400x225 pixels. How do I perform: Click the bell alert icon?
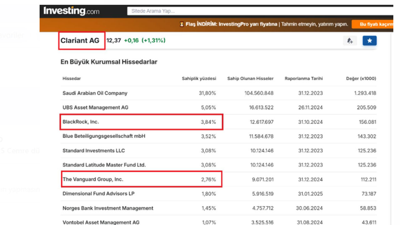tap(350, 41)
